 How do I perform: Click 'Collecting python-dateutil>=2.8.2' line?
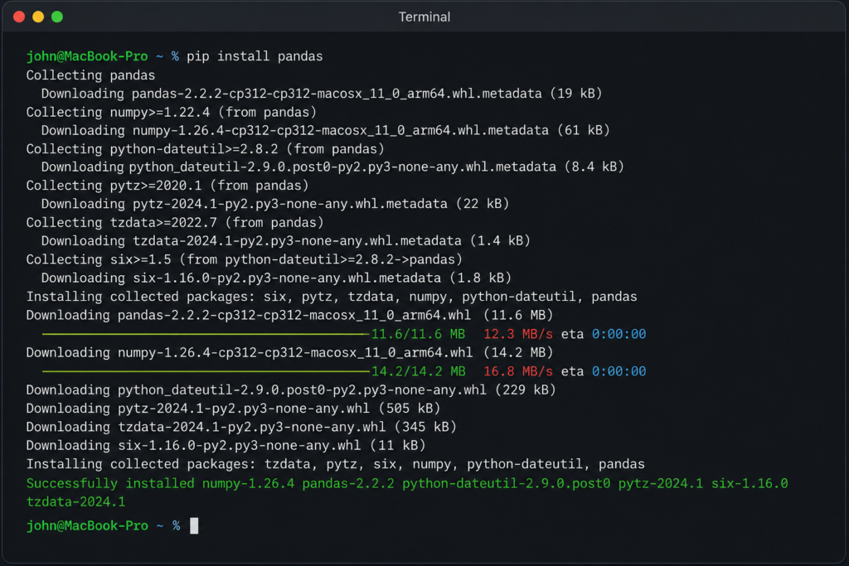pyautogui.click(x=206, y=149)
